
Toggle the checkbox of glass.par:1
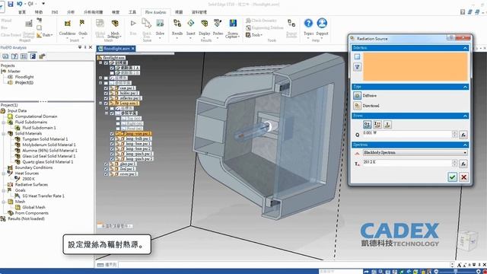tap(106, 164)
